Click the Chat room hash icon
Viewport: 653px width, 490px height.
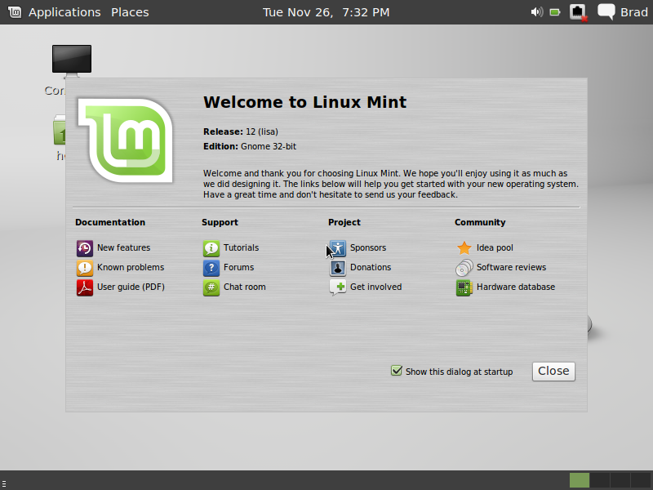(211, 287)
